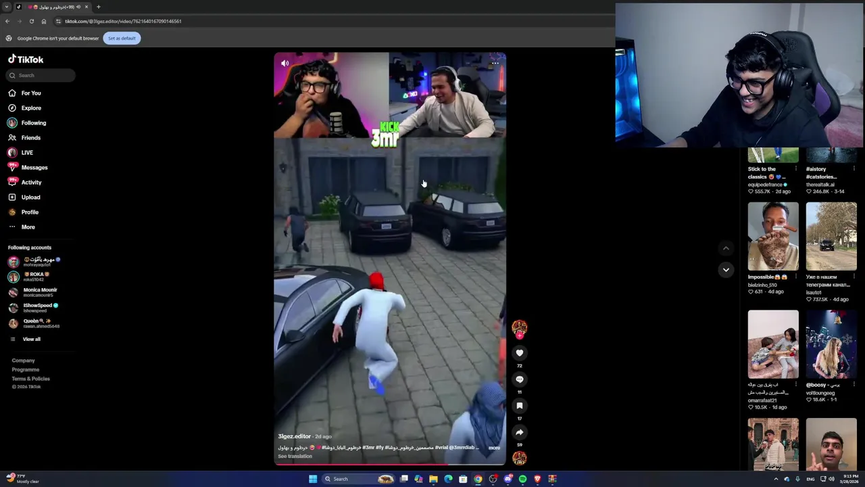The height and width of the screenshot is (487, 865).
Task: Open omarrafaat21 kids video thumbnail
Action: point(773,344)
